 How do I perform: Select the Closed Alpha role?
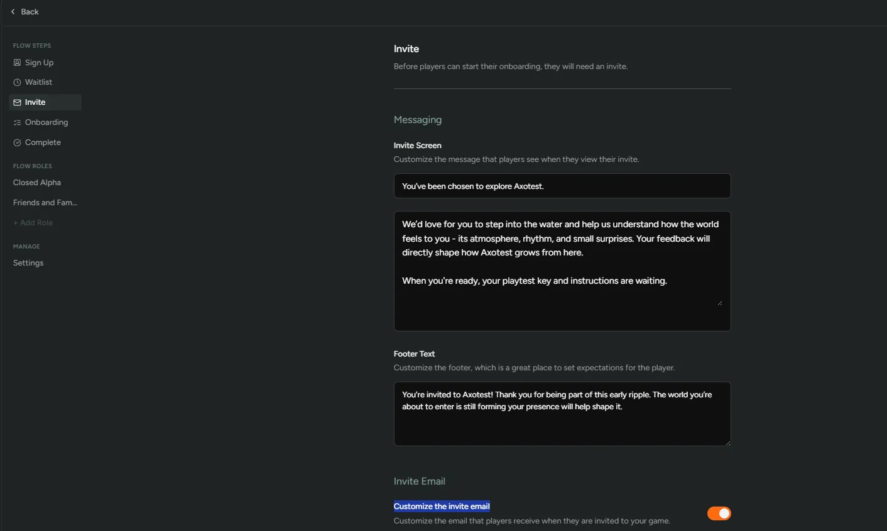pyautogui.click(x=36, y=182)
